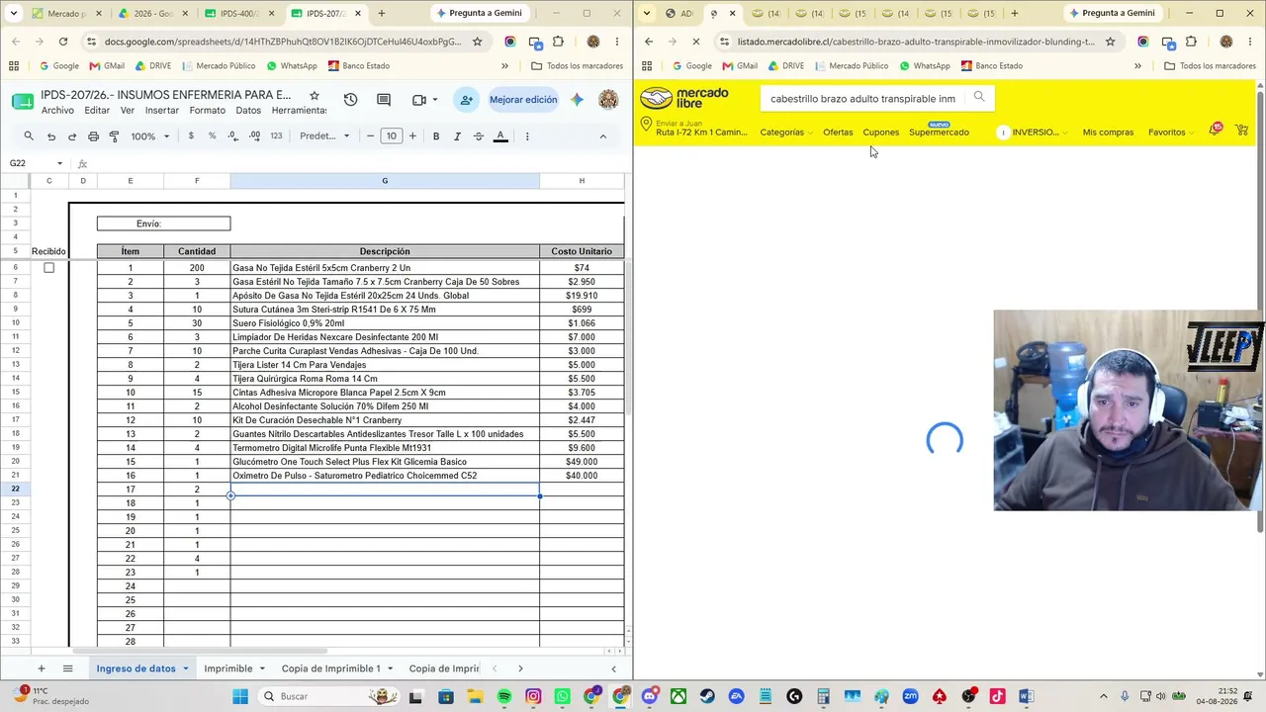The height and width of the screenshot is (712, 1266).
Task: Open the cell name box dropdown arrow
Action: [x=59, y=163]
